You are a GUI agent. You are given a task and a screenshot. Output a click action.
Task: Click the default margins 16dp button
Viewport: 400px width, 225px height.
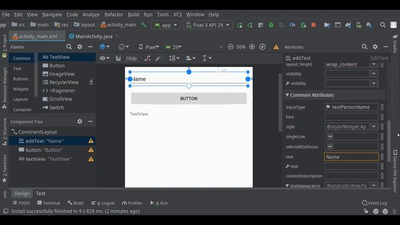[131, 58]
